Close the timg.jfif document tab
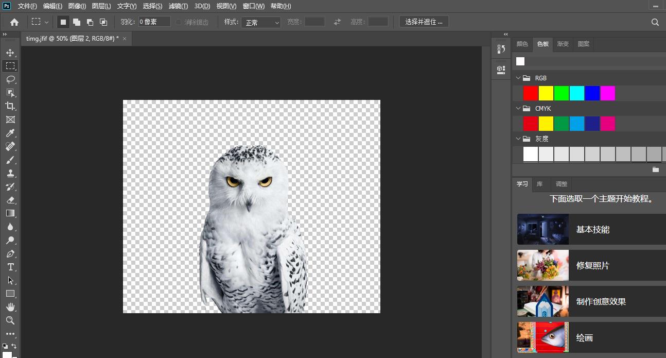 125,39
